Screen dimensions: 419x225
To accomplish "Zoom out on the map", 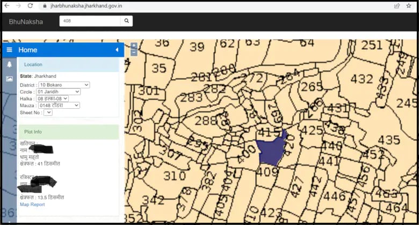I will tap(134, 52).
